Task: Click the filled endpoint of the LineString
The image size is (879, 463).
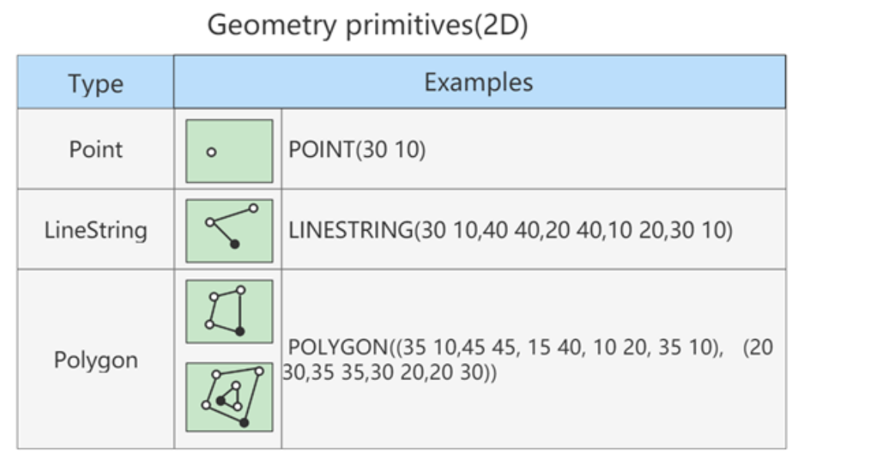Action: 235,244
